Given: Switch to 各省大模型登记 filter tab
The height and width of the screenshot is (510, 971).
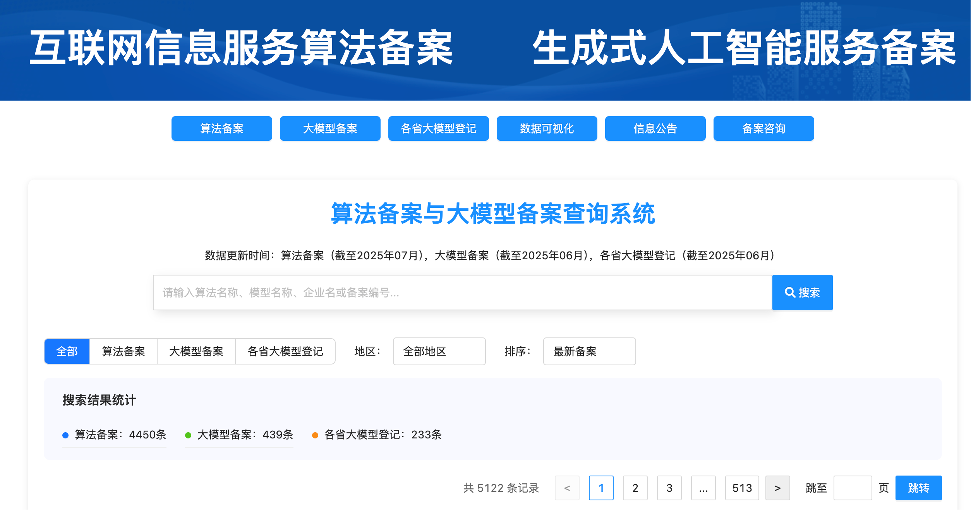Looking at the screenshot, I should (285, 351).
